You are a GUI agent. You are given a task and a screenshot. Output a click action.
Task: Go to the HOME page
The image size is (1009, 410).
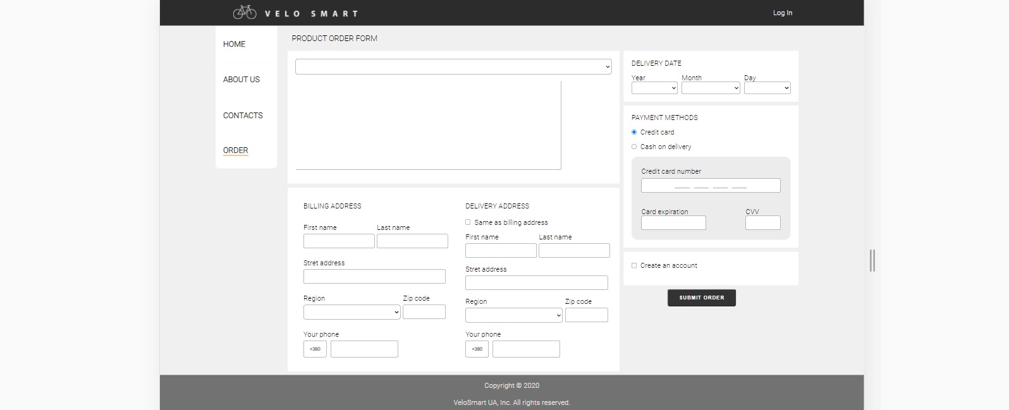[234, 44]
